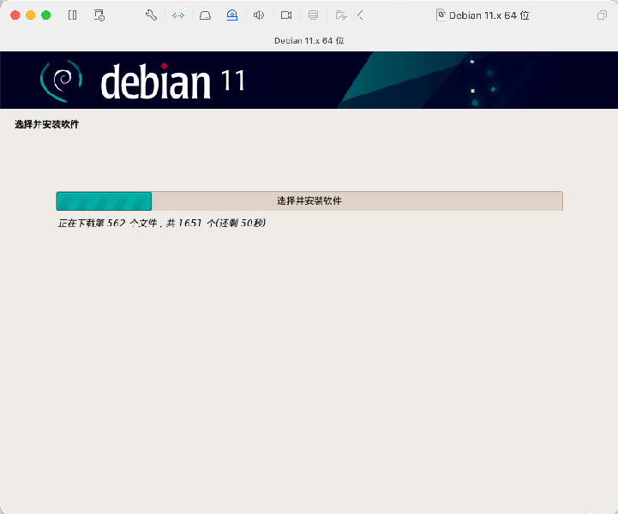Toggle the sound speaker icon
This screenshot has width=618, height=514.
[259, 15]
